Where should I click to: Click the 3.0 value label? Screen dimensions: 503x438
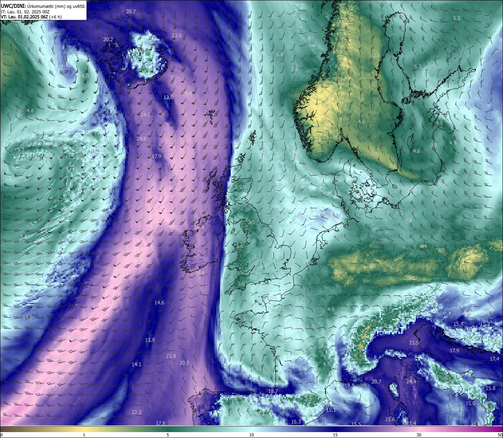[441, 250]
